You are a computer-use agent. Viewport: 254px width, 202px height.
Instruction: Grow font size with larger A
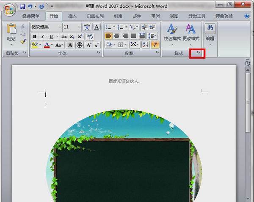(x=88, y=45)
